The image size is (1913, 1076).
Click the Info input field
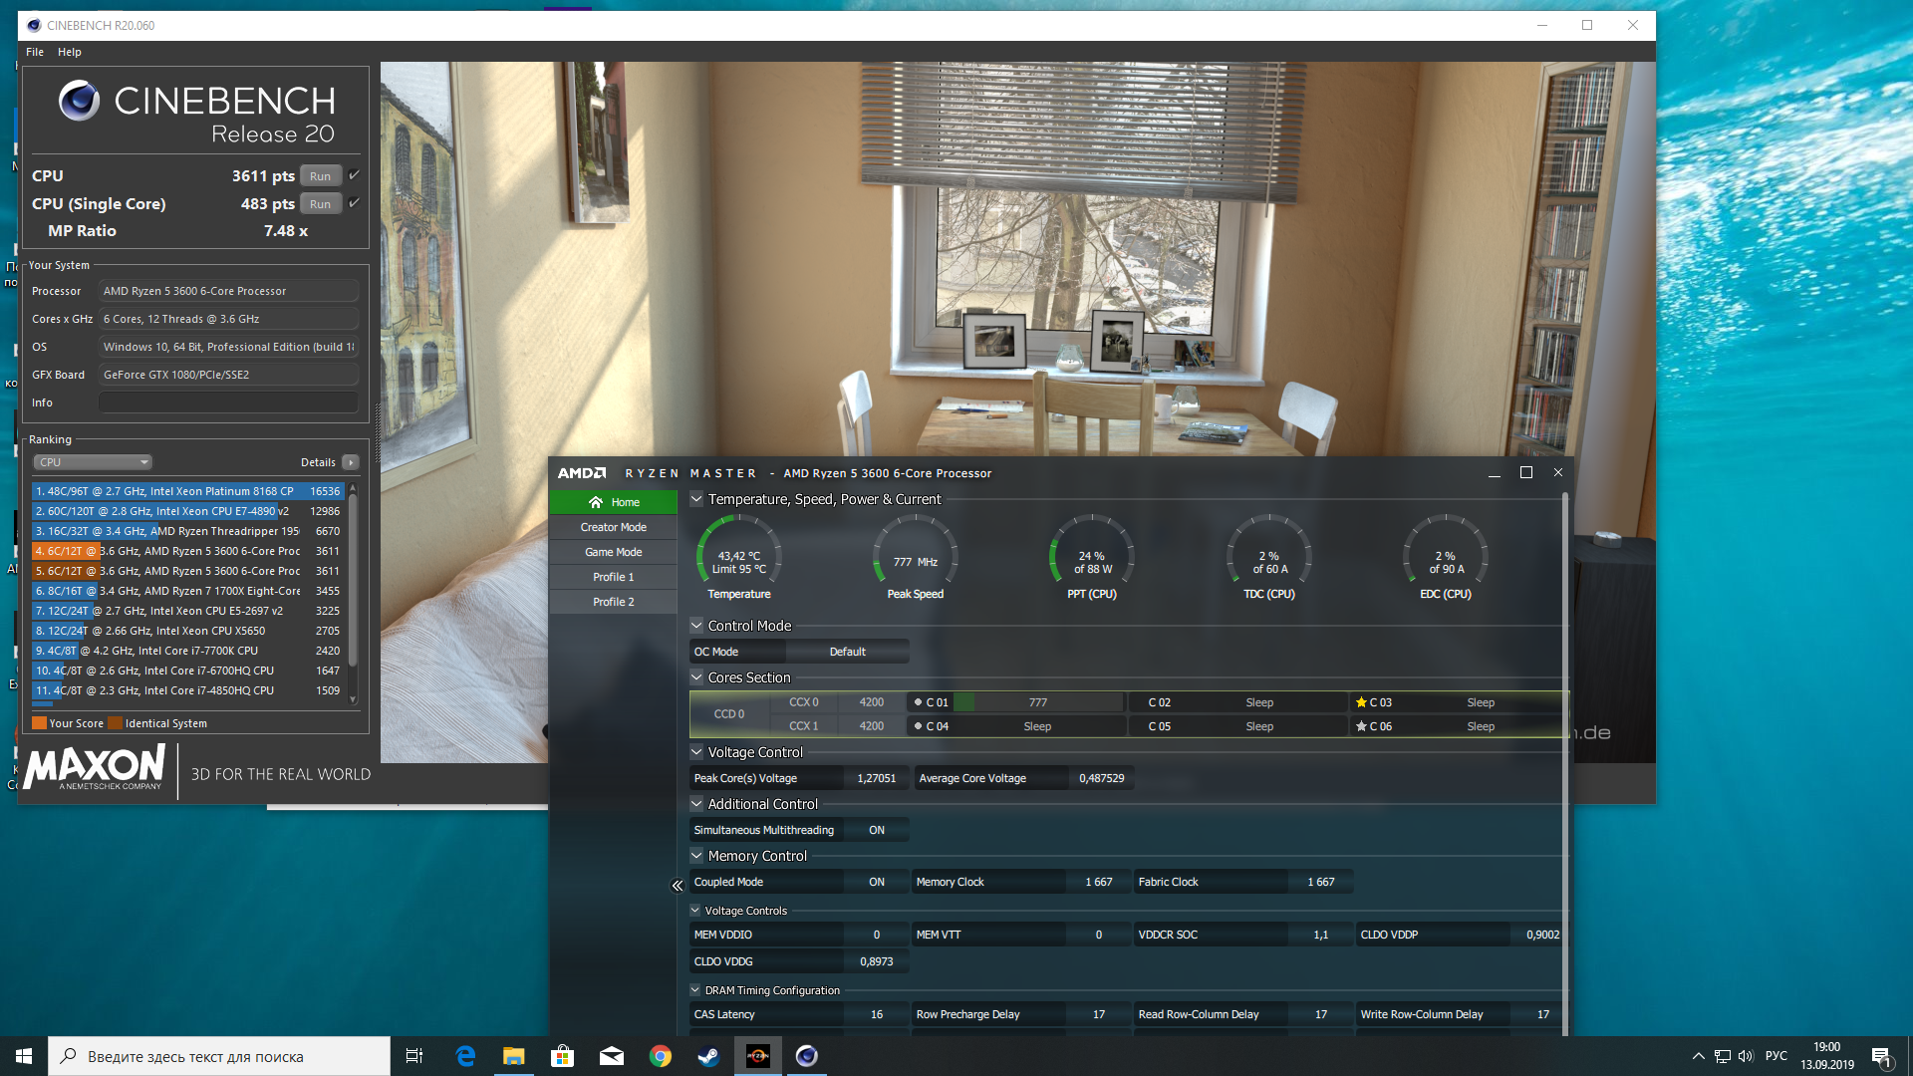[x=228, y=403]
